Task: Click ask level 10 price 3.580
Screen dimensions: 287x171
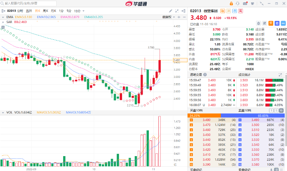Action: [x=255, y=165]
